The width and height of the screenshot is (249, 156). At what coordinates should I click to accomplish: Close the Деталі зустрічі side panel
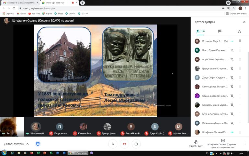click(x=244, y=22)
